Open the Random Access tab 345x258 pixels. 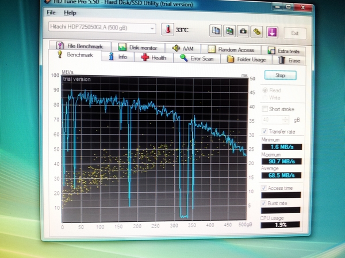(x=231, y=49)
